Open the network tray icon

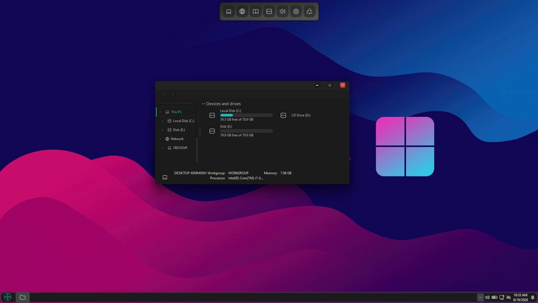502,297
